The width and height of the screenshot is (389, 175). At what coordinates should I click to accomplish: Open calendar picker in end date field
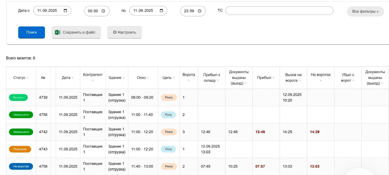(162, 11)
